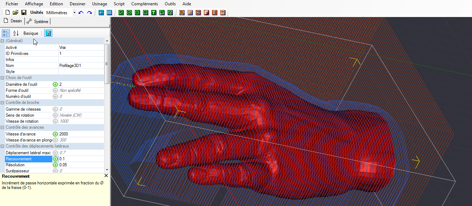Click the Diamètre de l'outil green arrow
The height and width of the screenshot is (206, 472).
point(55,84)
